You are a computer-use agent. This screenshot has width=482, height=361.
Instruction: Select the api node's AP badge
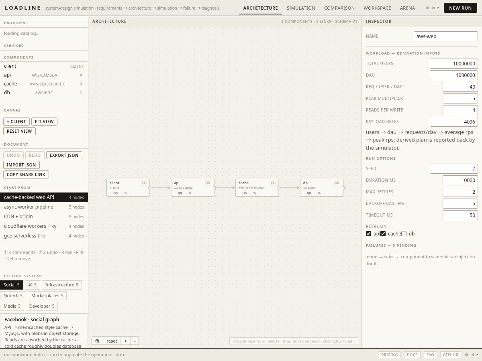(x=208, y=183)
